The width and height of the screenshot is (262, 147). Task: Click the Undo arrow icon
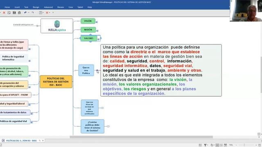point(25,13)
